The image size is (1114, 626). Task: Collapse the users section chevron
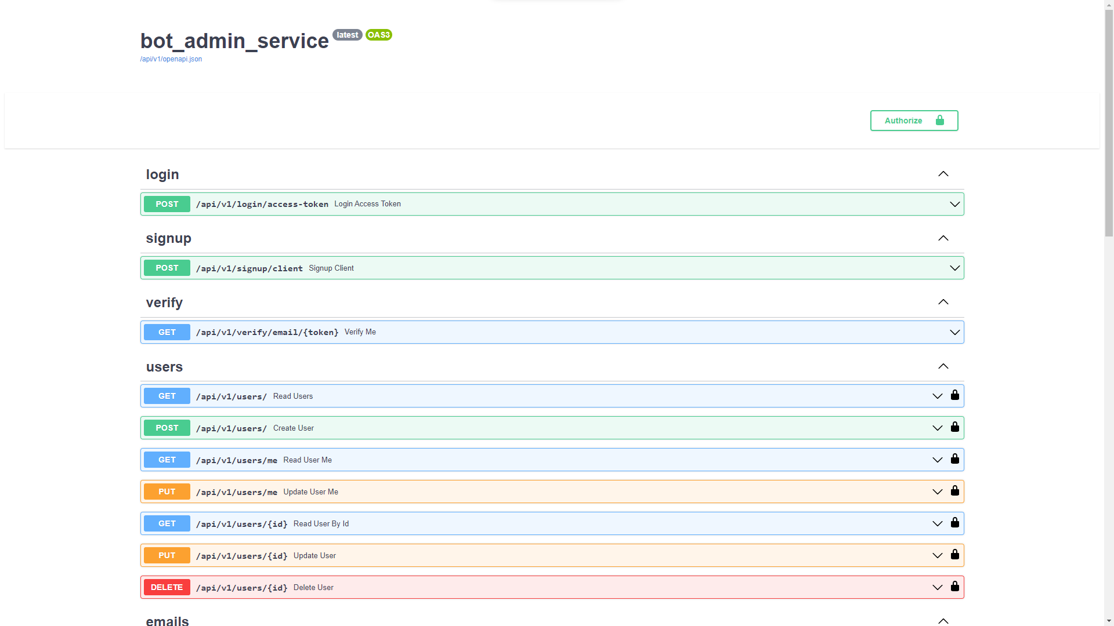coord(943,366)
